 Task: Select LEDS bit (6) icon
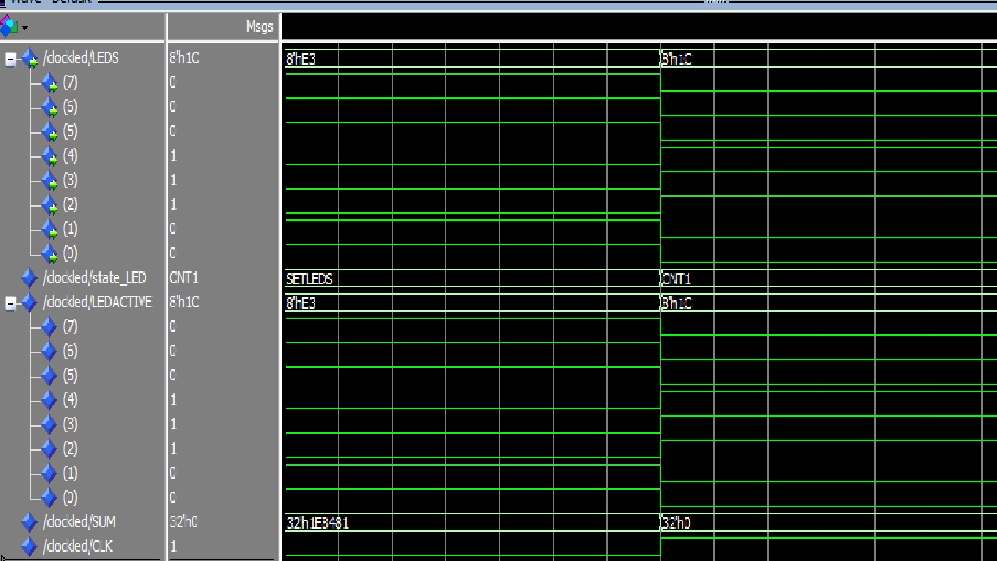pyautogui.click(x=49, y=107)
